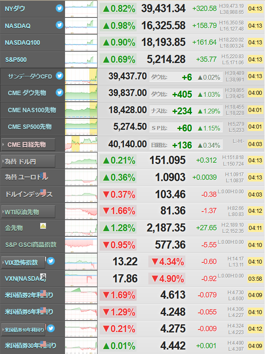265x354 pixels.
Task: Open S&P GSCI商品指数 mini chart
Action: click(x=81, y=245)
